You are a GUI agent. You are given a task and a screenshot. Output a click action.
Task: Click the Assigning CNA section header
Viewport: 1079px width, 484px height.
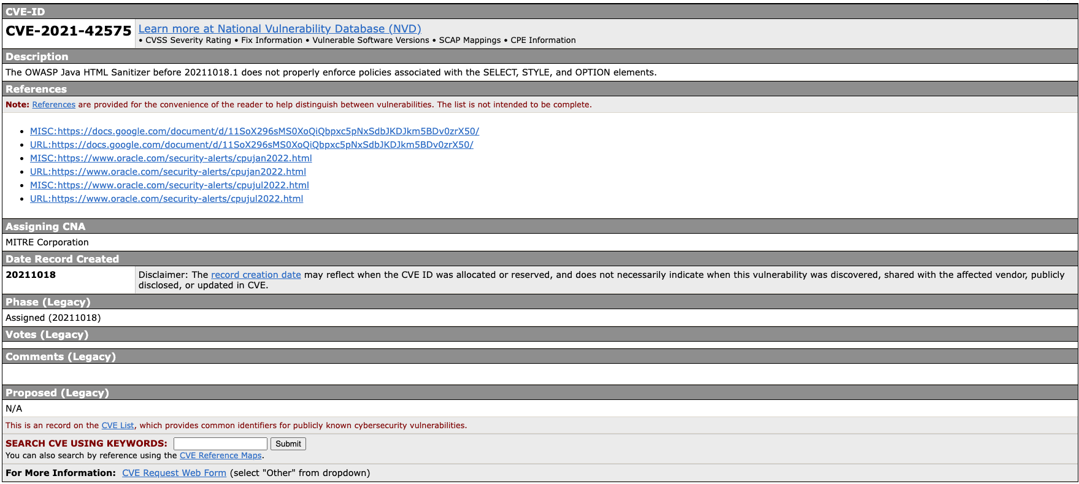click(45, 226)
